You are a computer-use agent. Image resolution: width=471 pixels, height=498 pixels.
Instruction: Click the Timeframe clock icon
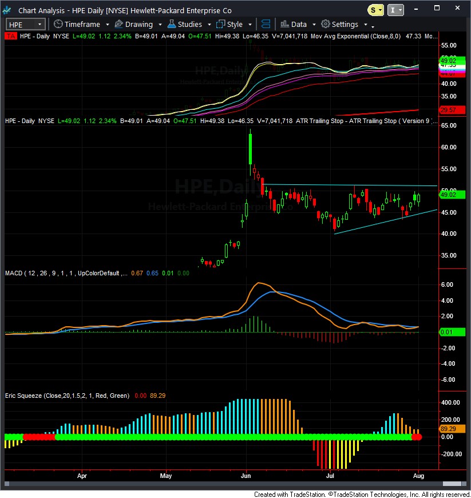coord(58,24)
